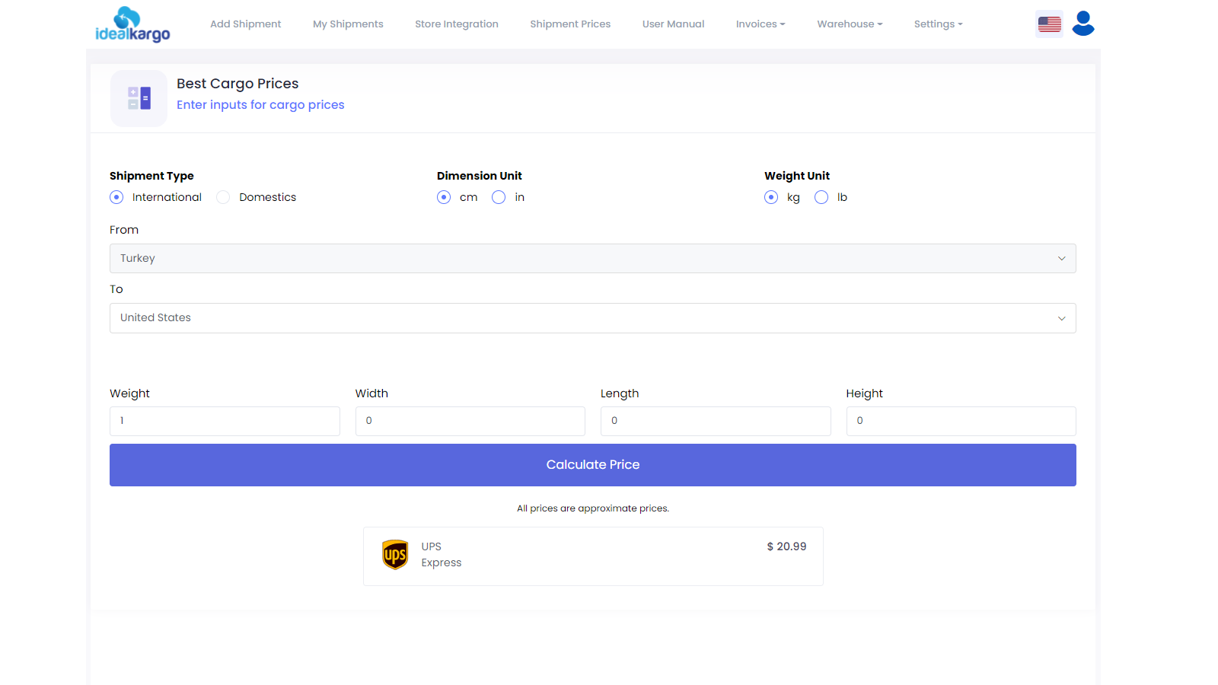
Task: Select the International shipment type
Action: pos(116,197)
